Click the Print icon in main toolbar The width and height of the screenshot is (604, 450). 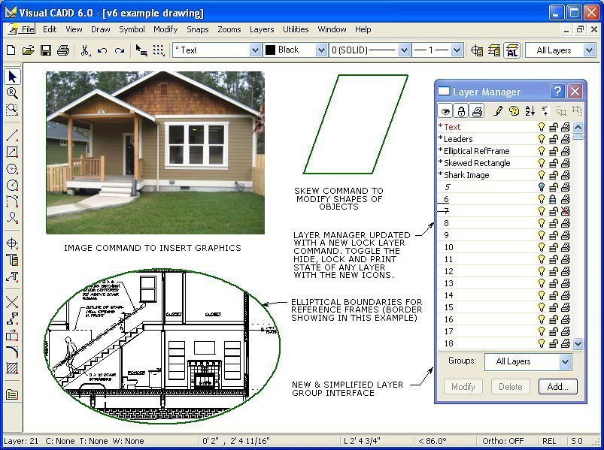(63, 50)
